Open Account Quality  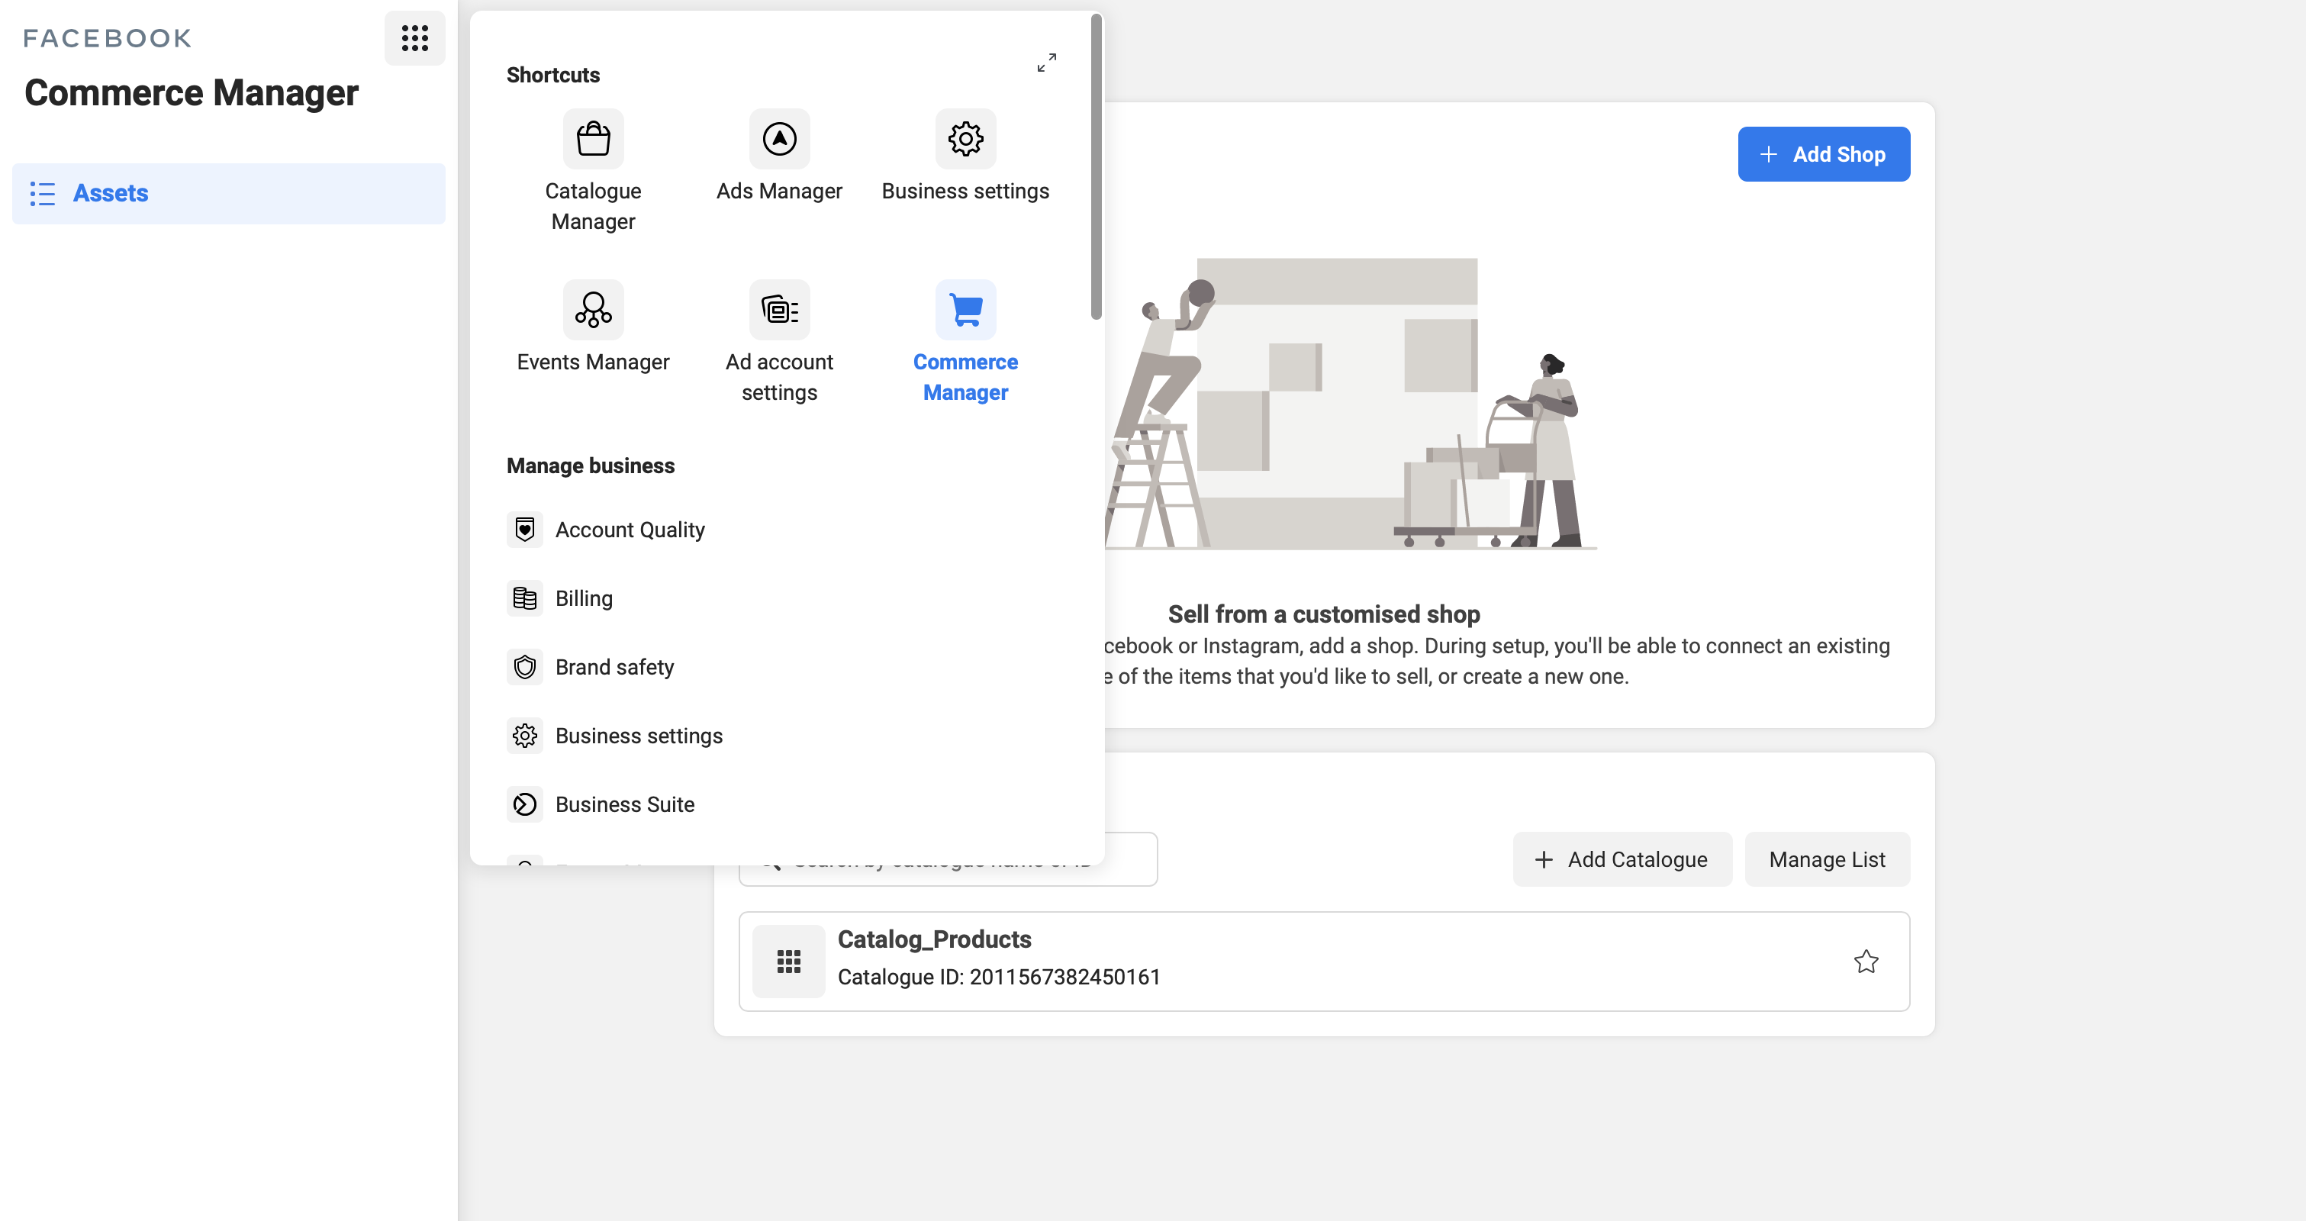click(630, 529)
